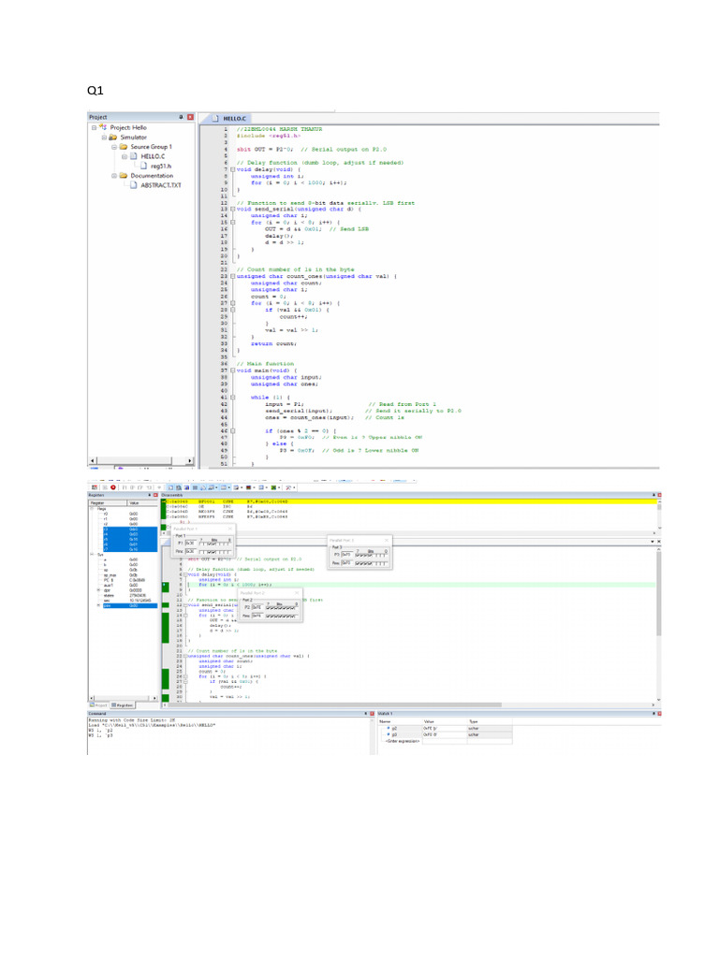The image size is (719, 958).
Task: Switch to the HELLO.C editor tab
Action: [x=230, y=119]
